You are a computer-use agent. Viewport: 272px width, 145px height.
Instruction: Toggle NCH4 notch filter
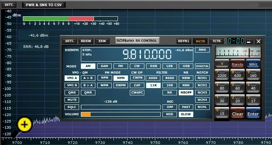pos(202,100)
